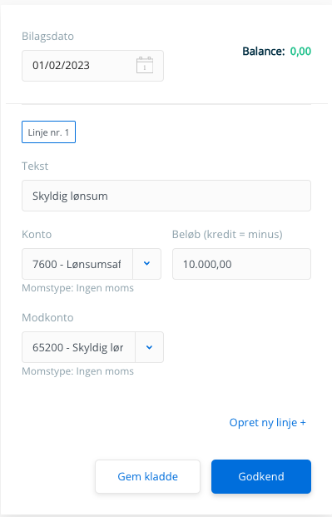Click the green Balance value 0,00
Viewport: 332px width, 517px height.
point(300,51)
